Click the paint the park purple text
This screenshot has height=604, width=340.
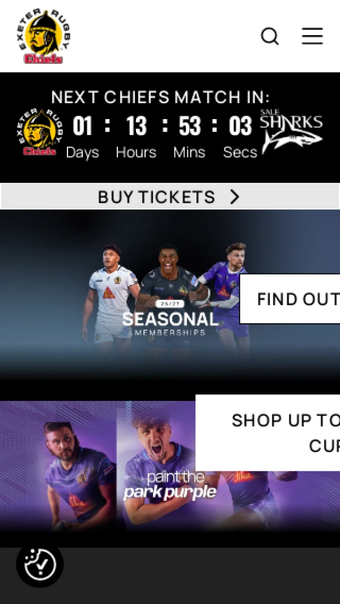170,485
